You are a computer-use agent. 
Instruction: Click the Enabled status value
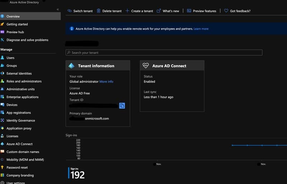pyautogui.click(x=149, y=81)
